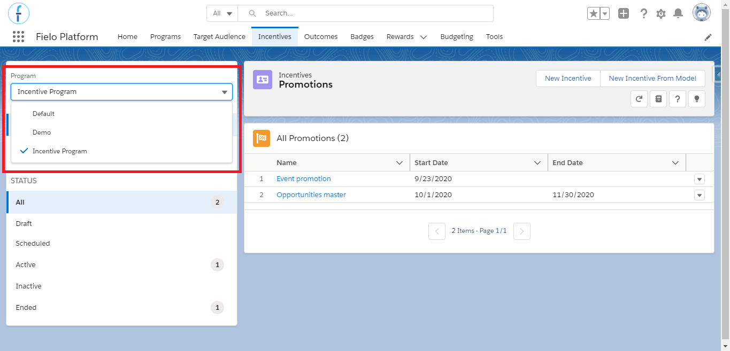Open the global actions plus icon
This screenshot has width=730, height=351.
pyautogui.click(x=624, y=13)
